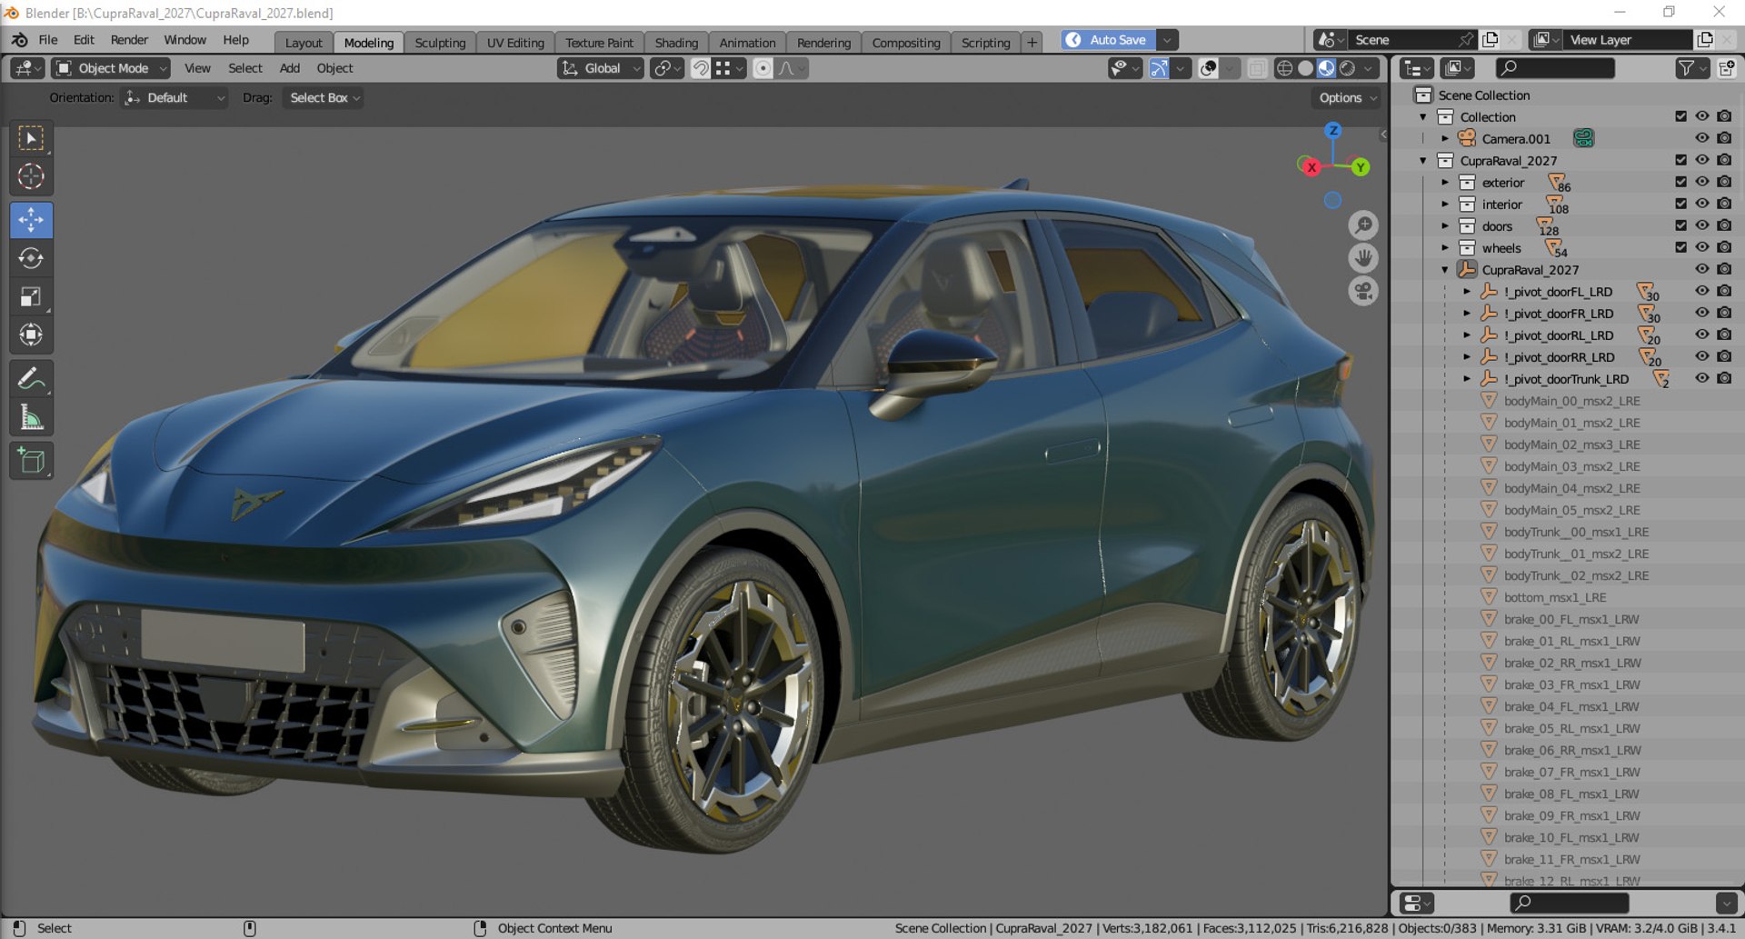
Task: Open the Render menu
Action: (x=129, y=40)
